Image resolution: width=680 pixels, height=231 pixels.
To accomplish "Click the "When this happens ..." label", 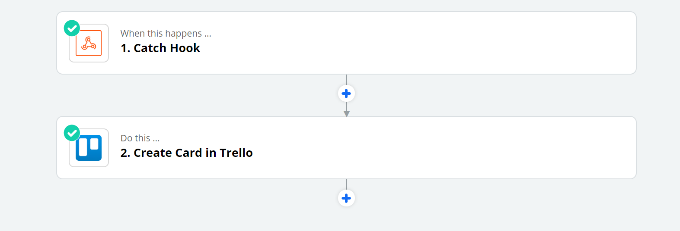I will (166, 33).
